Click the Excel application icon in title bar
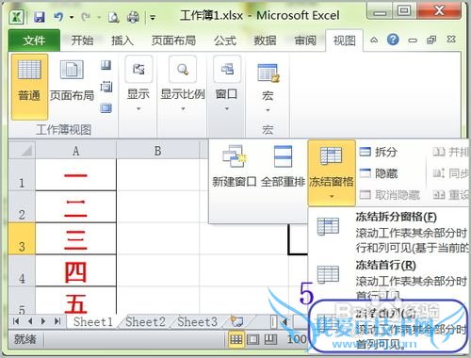The height and width of the screenshot is (358, 471). click(17, 17)
